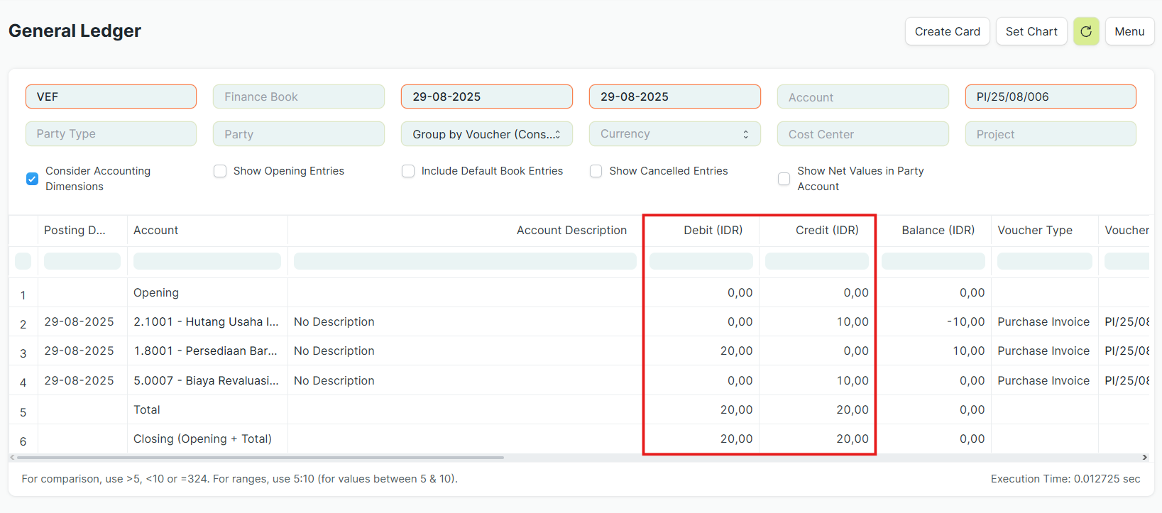This screenshot has height=513, width=1162.
Task: Select the Opening row label
Action: coord(155,293)
